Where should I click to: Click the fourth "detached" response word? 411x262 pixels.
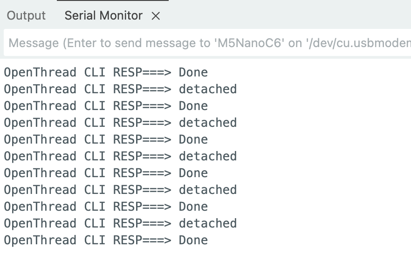pyautogui.click(x=208, y=190)
